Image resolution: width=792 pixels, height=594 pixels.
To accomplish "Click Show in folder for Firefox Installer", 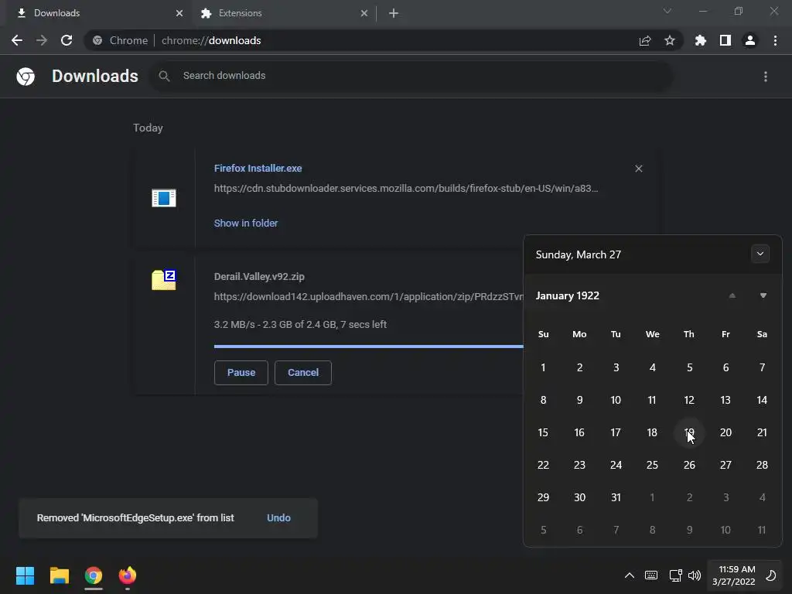I will tap(245, 223).
